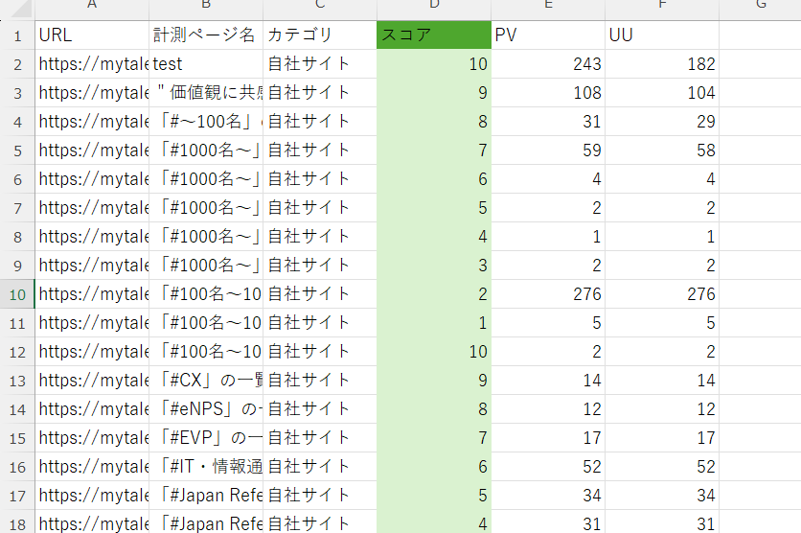The image size is (801, 533).
Task: Select the PV header cell
Action: (547, 35)
